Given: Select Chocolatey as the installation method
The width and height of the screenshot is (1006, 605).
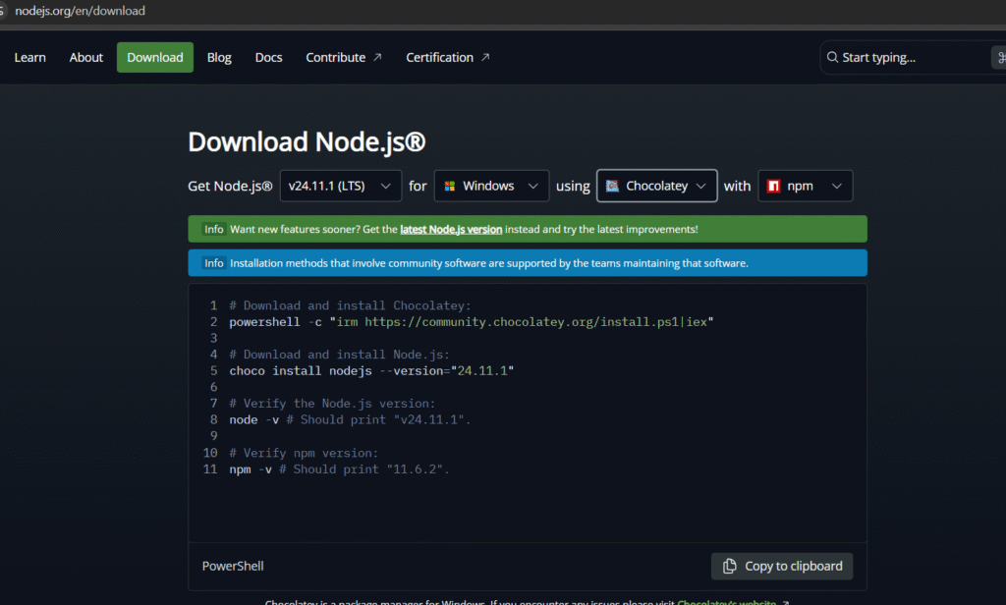Looking at the screenshot, I should click(x=656, y=186).
